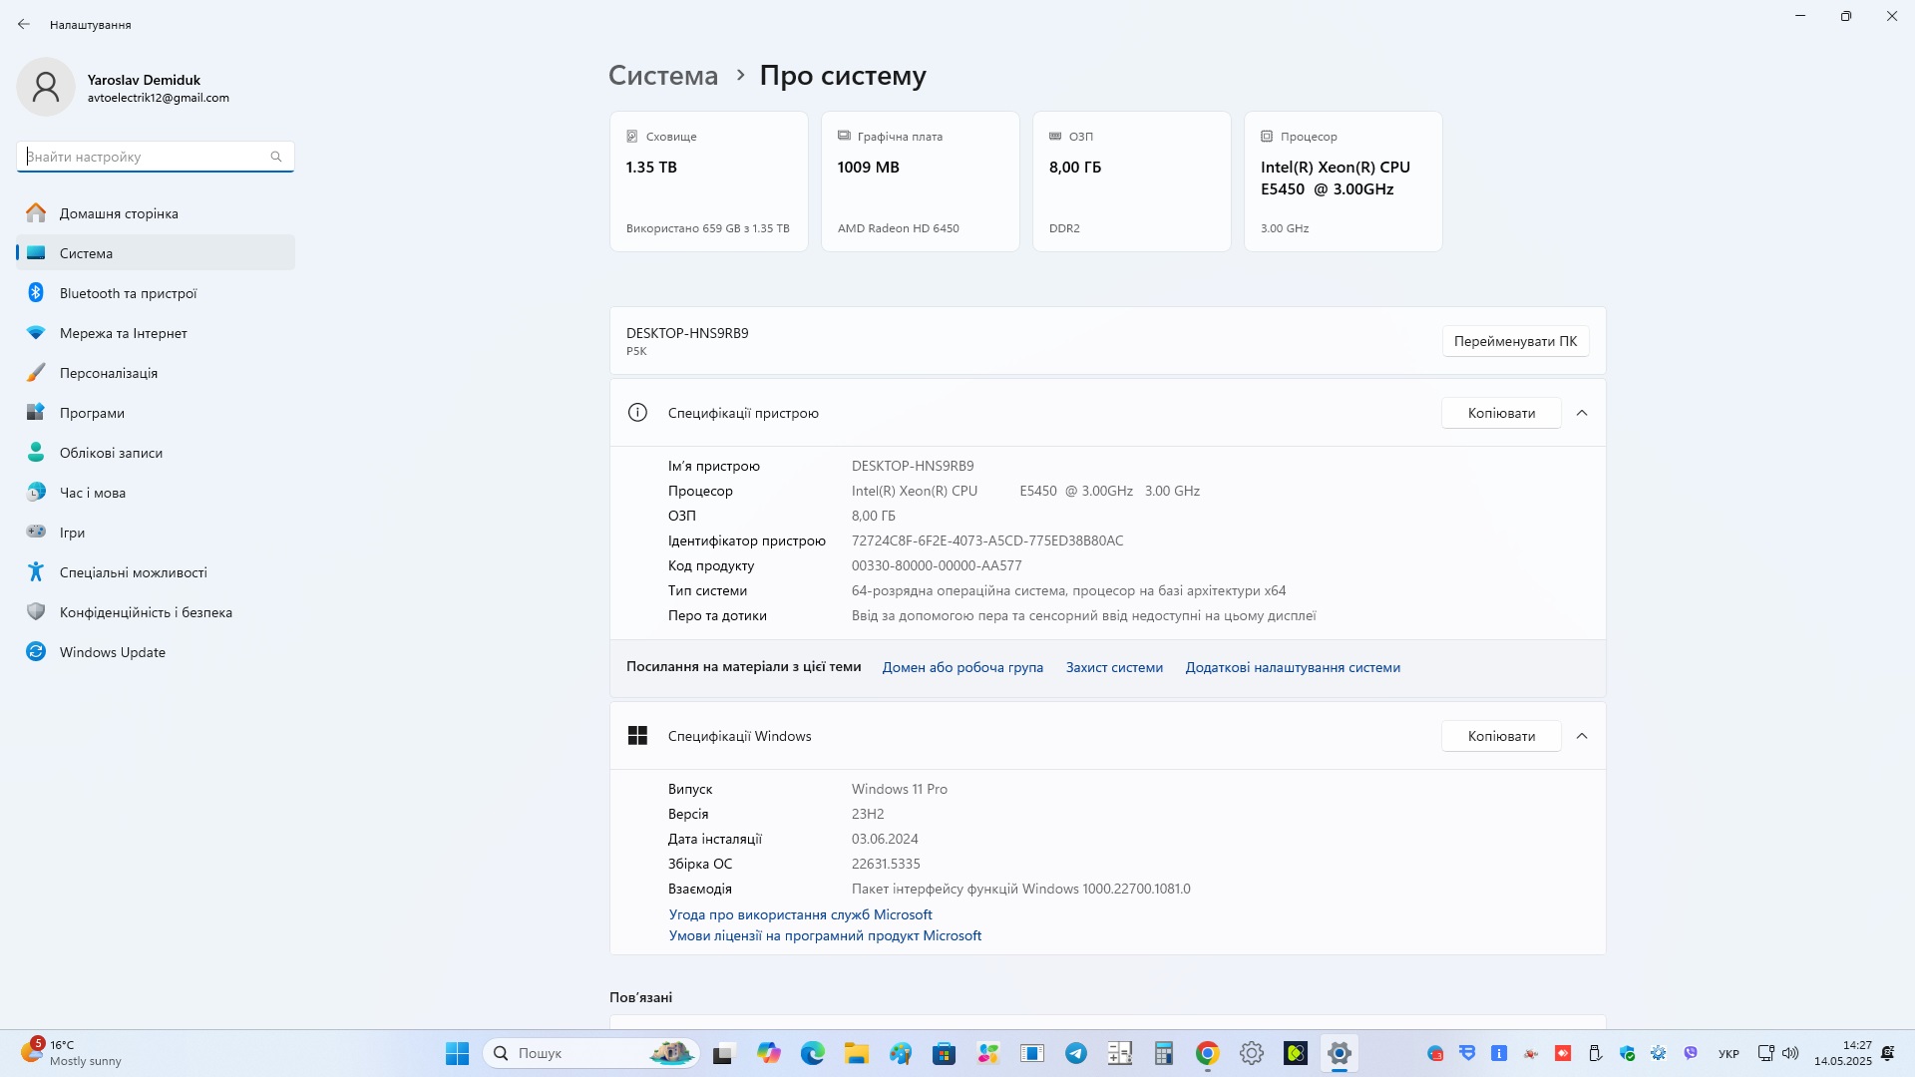Click the volume icon in system tray
Screen dimensions: 1915x1077
tap(1790, 1053)
